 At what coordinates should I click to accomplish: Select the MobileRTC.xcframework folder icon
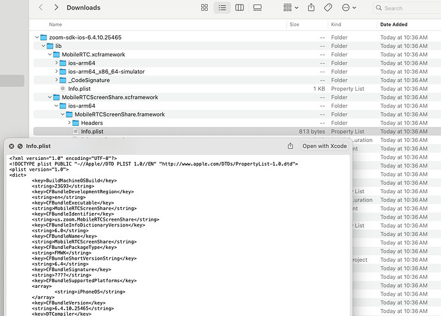point(56,54)
